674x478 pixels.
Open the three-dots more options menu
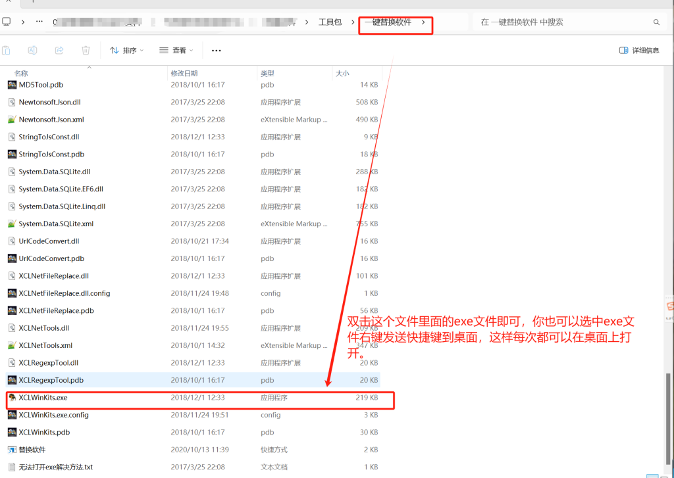point(217,51)
